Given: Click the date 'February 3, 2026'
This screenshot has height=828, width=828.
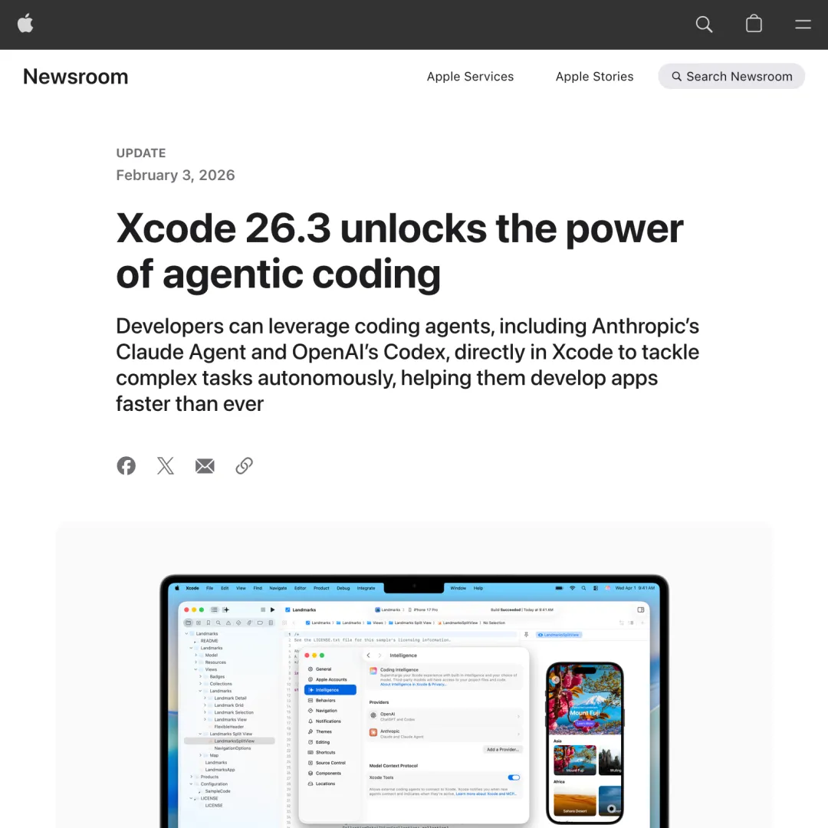Looking at the screenshot, I should [176, 176].
